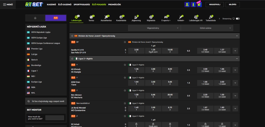Click the Bet Mentor bet amount field
This screenshot has height=127, width=265.
pyautogui.click(x=55, y=118)
